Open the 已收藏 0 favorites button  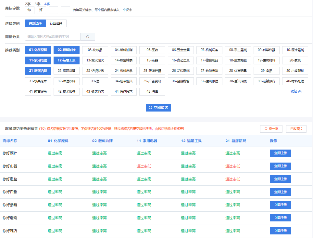point(296,129)
